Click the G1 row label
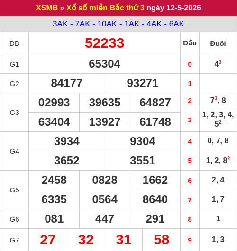This screenshot has height=251, width=237. pos(14,64)
